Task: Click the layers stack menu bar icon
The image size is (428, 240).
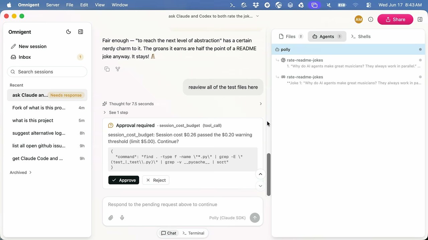Action: 290,5
